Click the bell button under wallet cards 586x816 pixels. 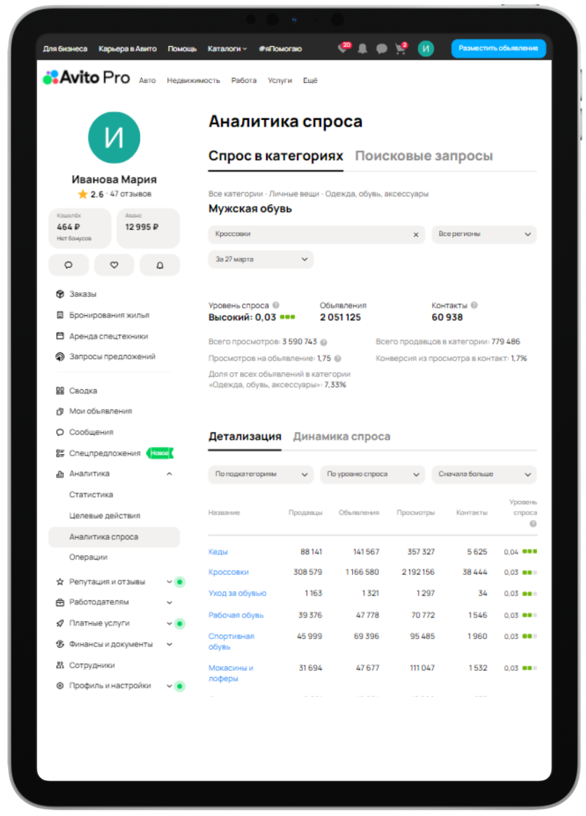pos(160,265)
